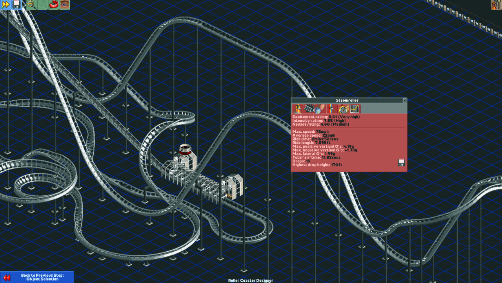Screen dimensions: 502x283
Task: Click the Max. negative vertical G's line
Action: point(325,150)
